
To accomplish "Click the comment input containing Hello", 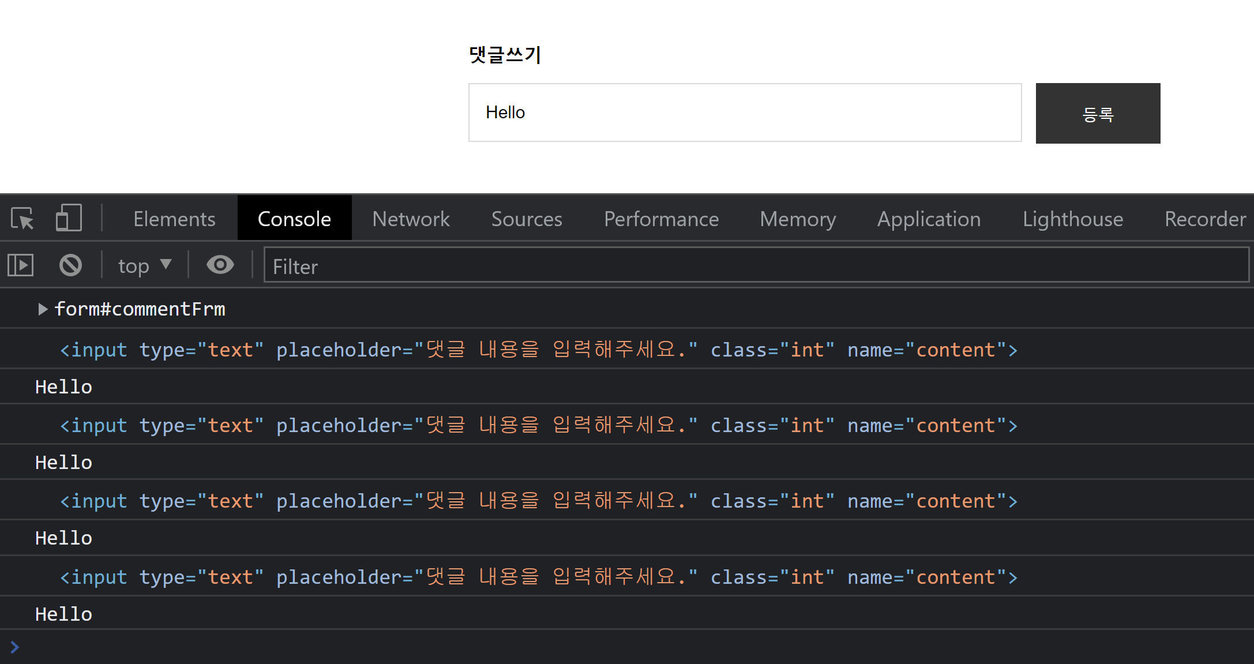I will [744, 112].
